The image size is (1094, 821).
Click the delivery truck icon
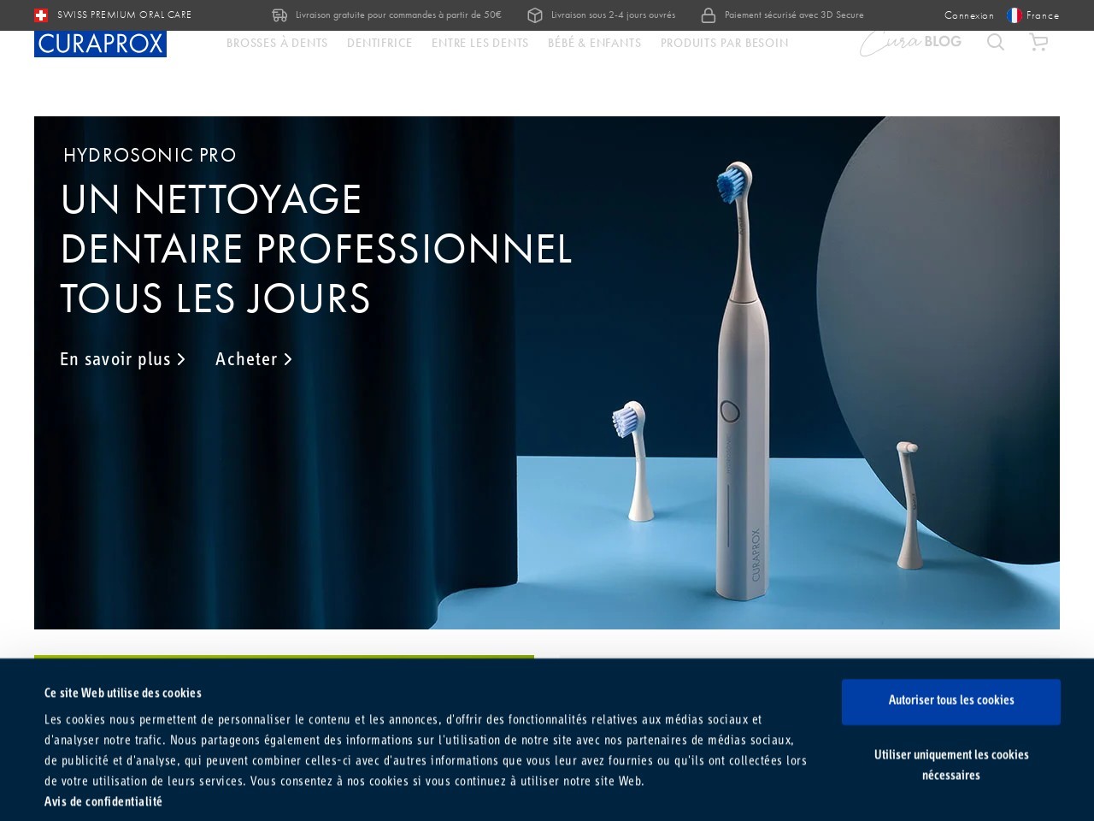tap(279, 15)
